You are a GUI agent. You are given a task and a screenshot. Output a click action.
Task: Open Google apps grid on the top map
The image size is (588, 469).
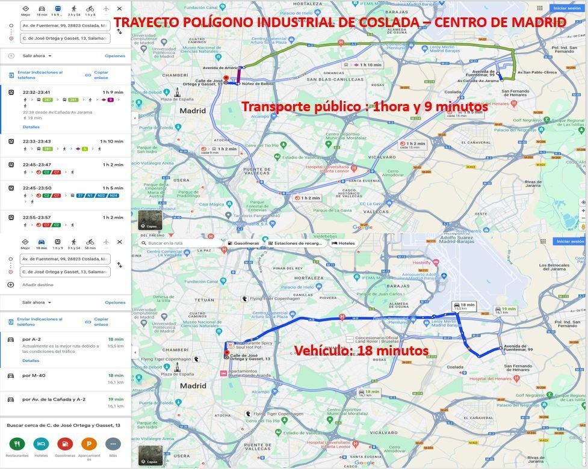(x=540, y=8)
